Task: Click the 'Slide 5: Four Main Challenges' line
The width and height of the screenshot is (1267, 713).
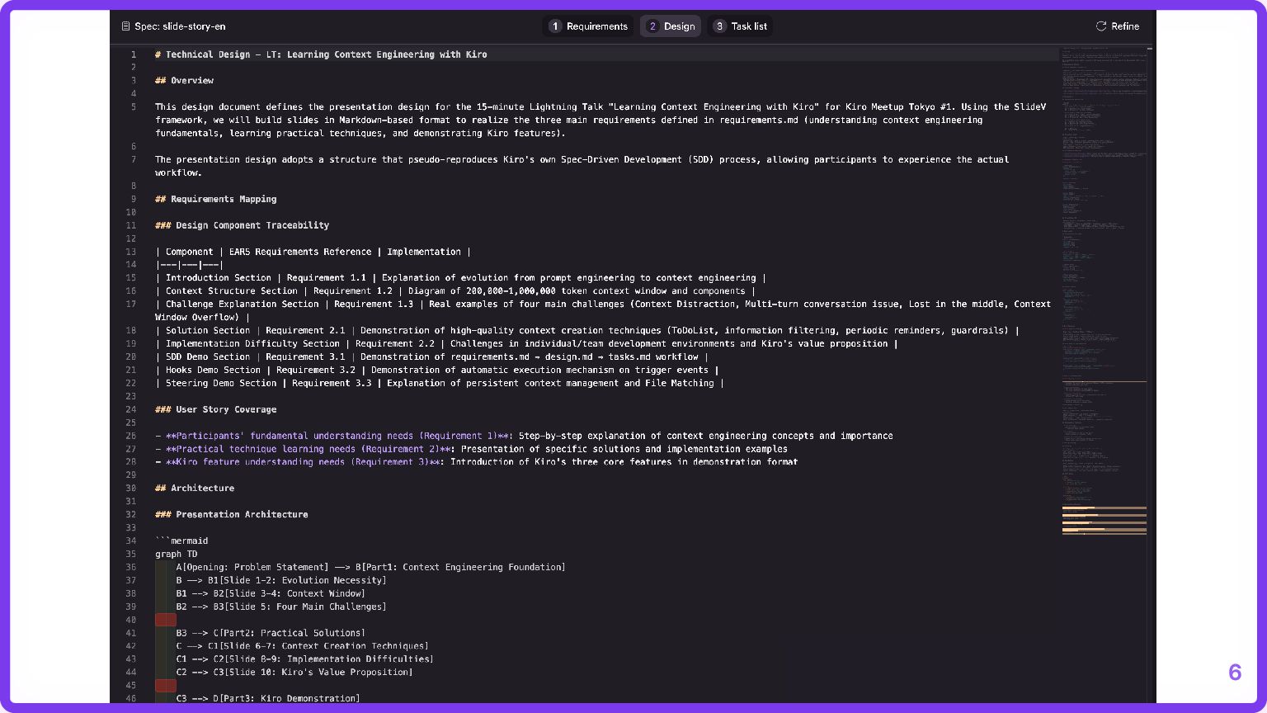Action: (x=280, y=607)
